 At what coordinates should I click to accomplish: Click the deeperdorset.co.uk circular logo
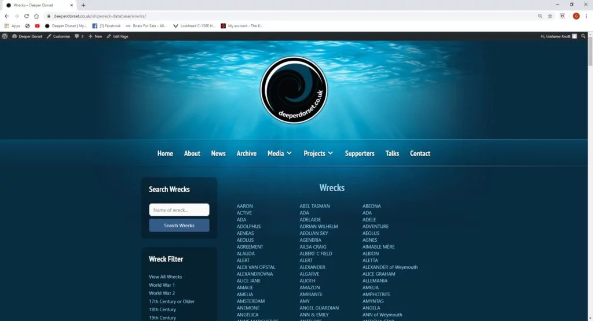pos(294,90)
